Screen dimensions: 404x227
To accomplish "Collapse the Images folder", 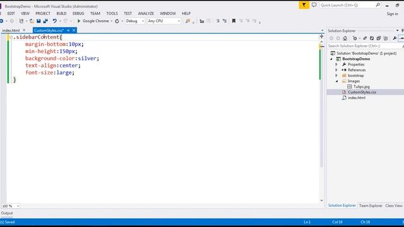I will click(336, 81).
